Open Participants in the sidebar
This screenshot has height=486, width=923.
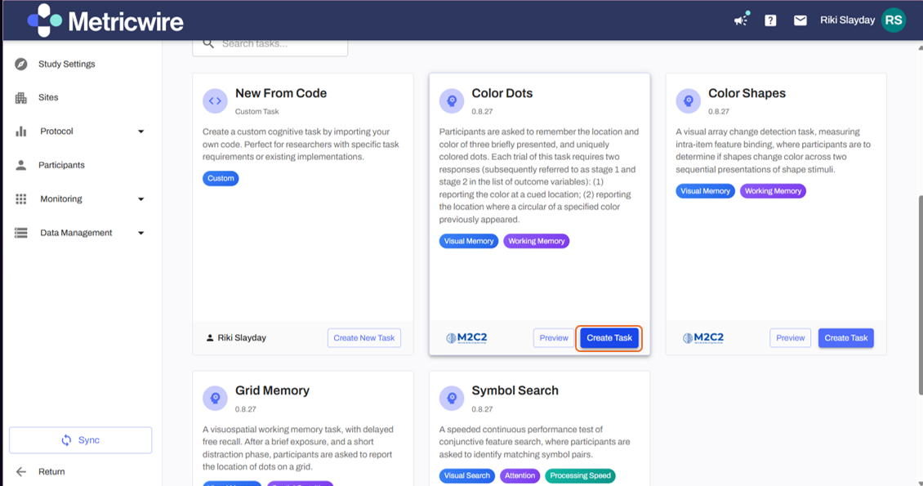[x=61, y=165]
